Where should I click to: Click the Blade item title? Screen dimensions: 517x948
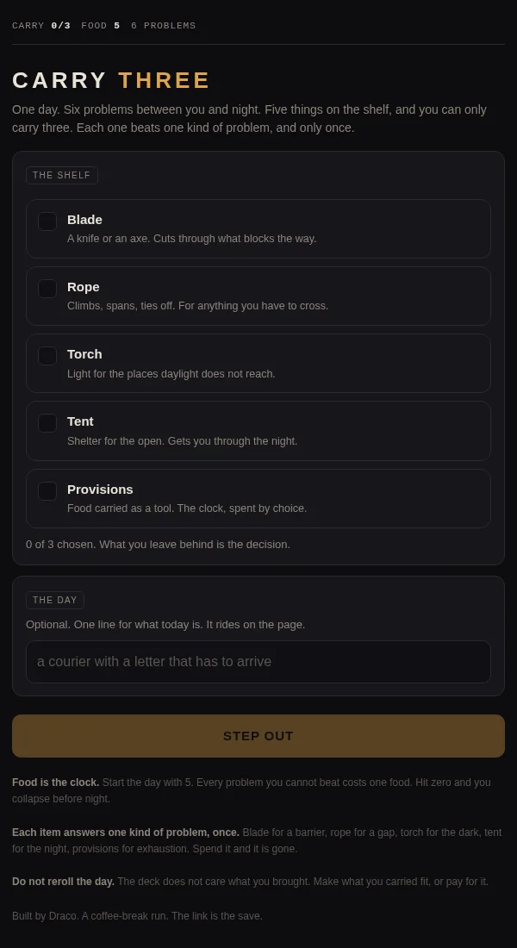click(x=84, y=220)
